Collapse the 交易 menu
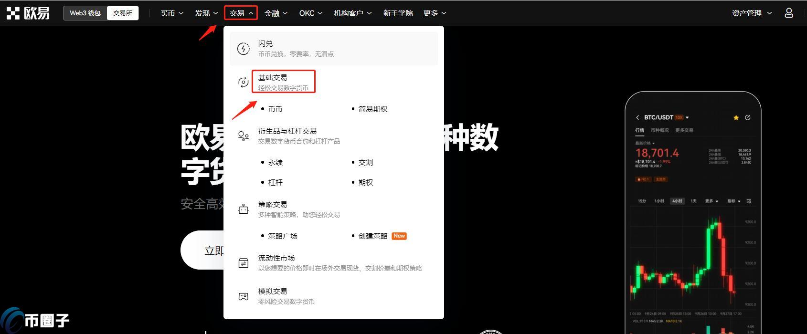 [x=241, y=13]
